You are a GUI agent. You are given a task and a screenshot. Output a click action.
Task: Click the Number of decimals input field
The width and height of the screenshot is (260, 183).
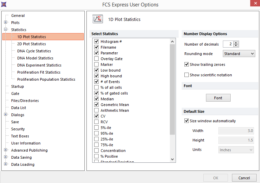point(228,44)
